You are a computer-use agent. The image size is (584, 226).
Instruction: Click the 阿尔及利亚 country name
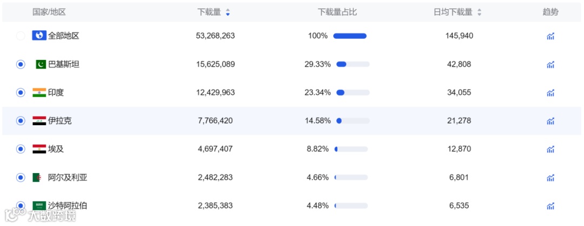tap(67, 177)
